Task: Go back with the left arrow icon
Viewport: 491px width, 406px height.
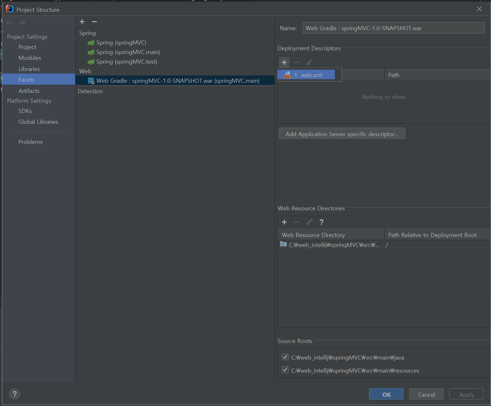Action: tap(10, 23)
